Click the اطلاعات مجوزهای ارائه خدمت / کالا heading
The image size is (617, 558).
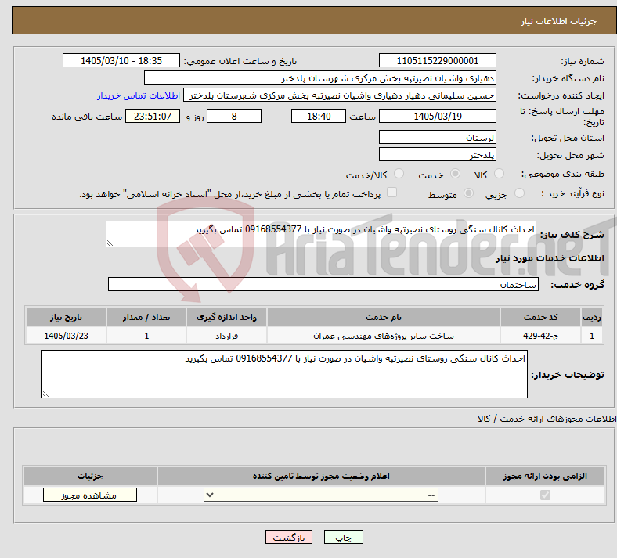pos(547,419)
